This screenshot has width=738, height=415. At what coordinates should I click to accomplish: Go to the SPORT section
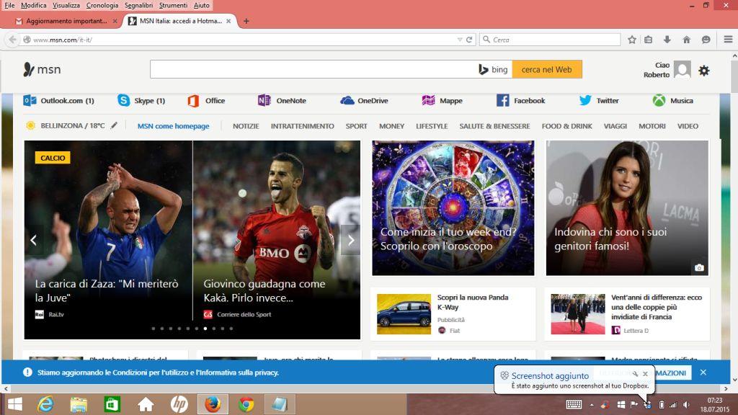tap(356, 126)
